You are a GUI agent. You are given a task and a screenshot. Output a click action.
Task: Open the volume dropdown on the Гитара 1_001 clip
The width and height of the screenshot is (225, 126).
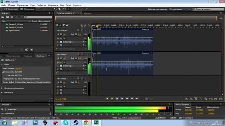[x=151, y=29]
